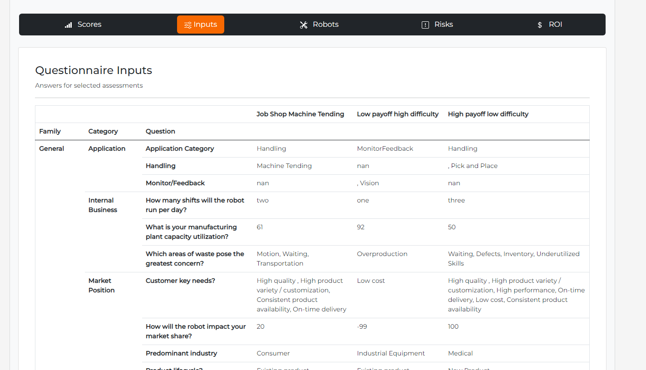Go to the Risks tab
646x370 pixels.
(x=437, y=25)
